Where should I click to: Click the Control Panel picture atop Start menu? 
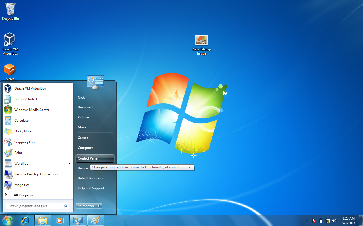coord(96,82)
